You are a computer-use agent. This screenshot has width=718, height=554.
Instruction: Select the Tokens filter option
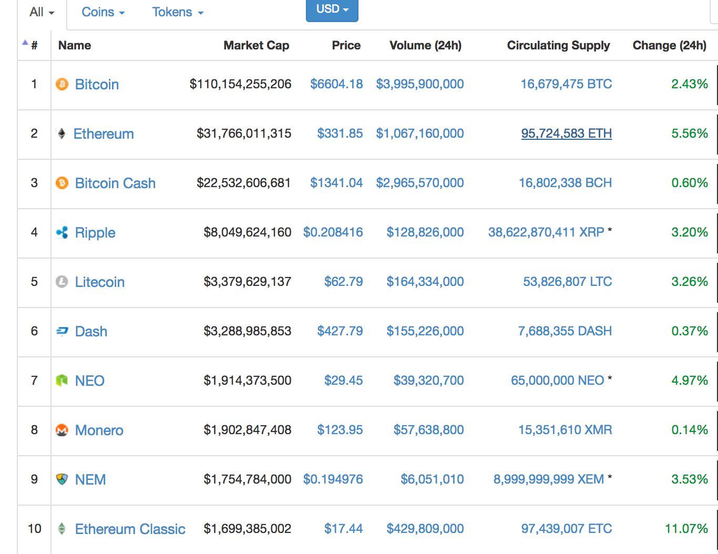pyautogui.click(x=177, y=12)
